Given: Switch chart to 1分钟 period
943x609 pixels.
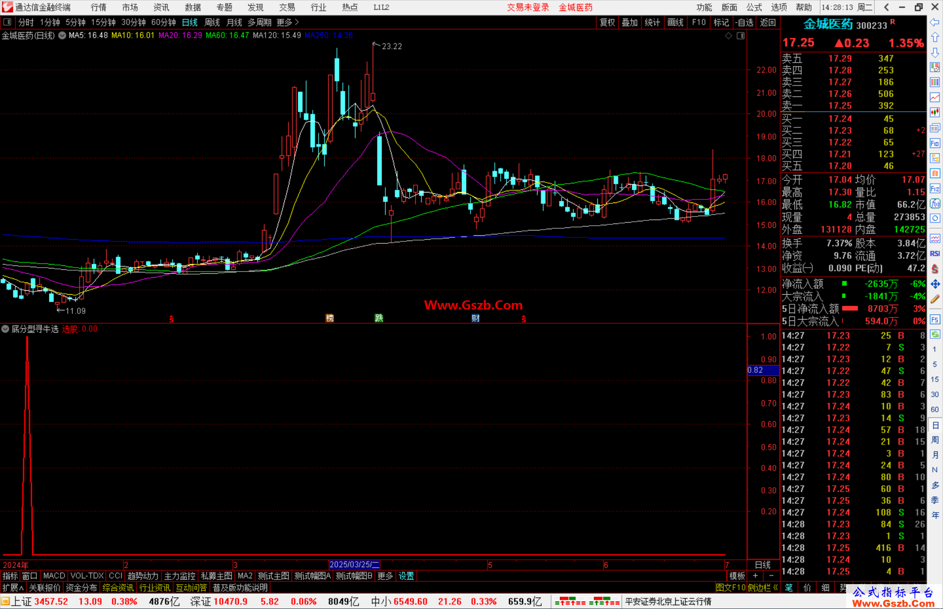Looking at the screenshot, I should 50,22.
